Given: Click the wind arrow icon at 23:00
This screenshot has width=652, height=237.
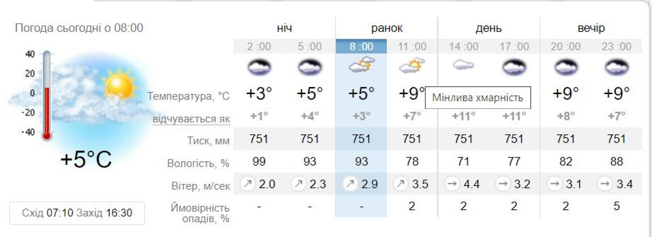Looking at the screenshot, I should (x=605, y=184).
